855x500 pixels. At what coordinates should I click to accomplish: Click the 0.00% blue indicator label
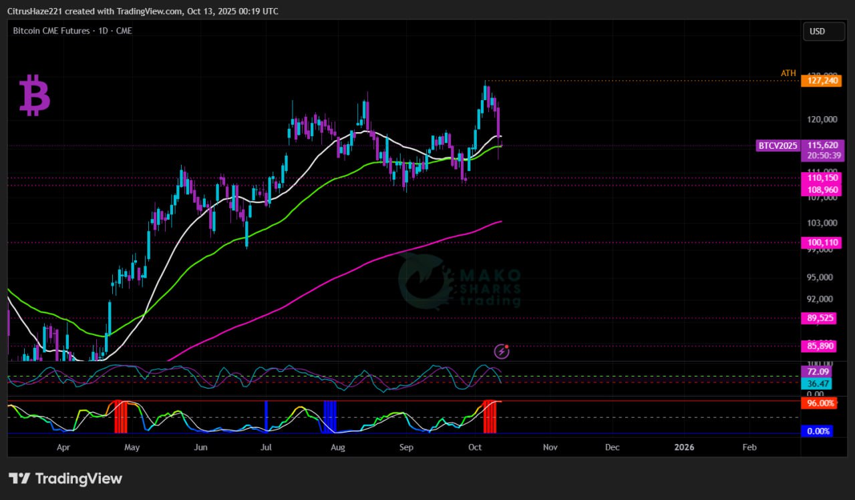pos(818,431)
